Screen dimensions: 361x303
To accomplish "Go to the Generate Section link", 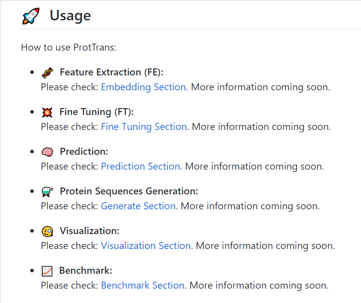I will pos(138,206).
